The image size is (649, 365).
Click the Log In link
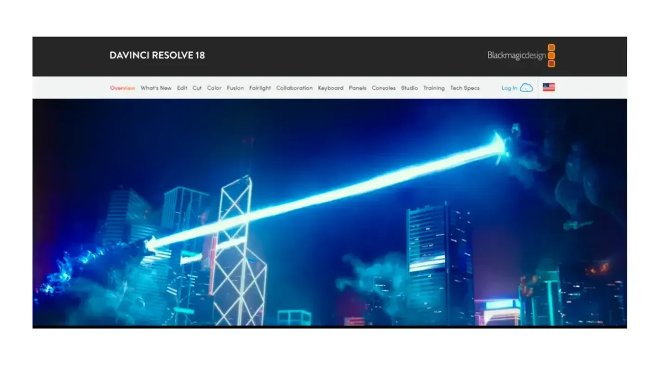509,88
